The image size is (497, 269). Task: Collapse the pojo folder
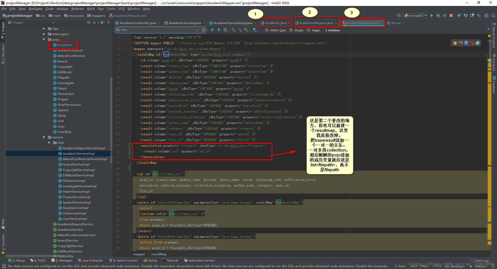pos(44,40)
